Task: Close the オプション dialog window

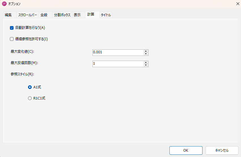Action: pos(238,4)
